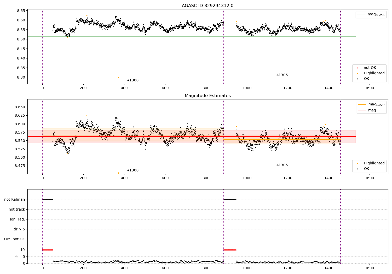Click the "8.65" y-tick of the top plot
The height and width of the screenshot is (274, 392).
pos(21,11)
